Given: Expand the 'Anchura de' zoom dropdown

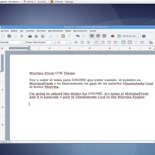Looking at the screenshot, I should pyautogui.click(x=138, y=36).
